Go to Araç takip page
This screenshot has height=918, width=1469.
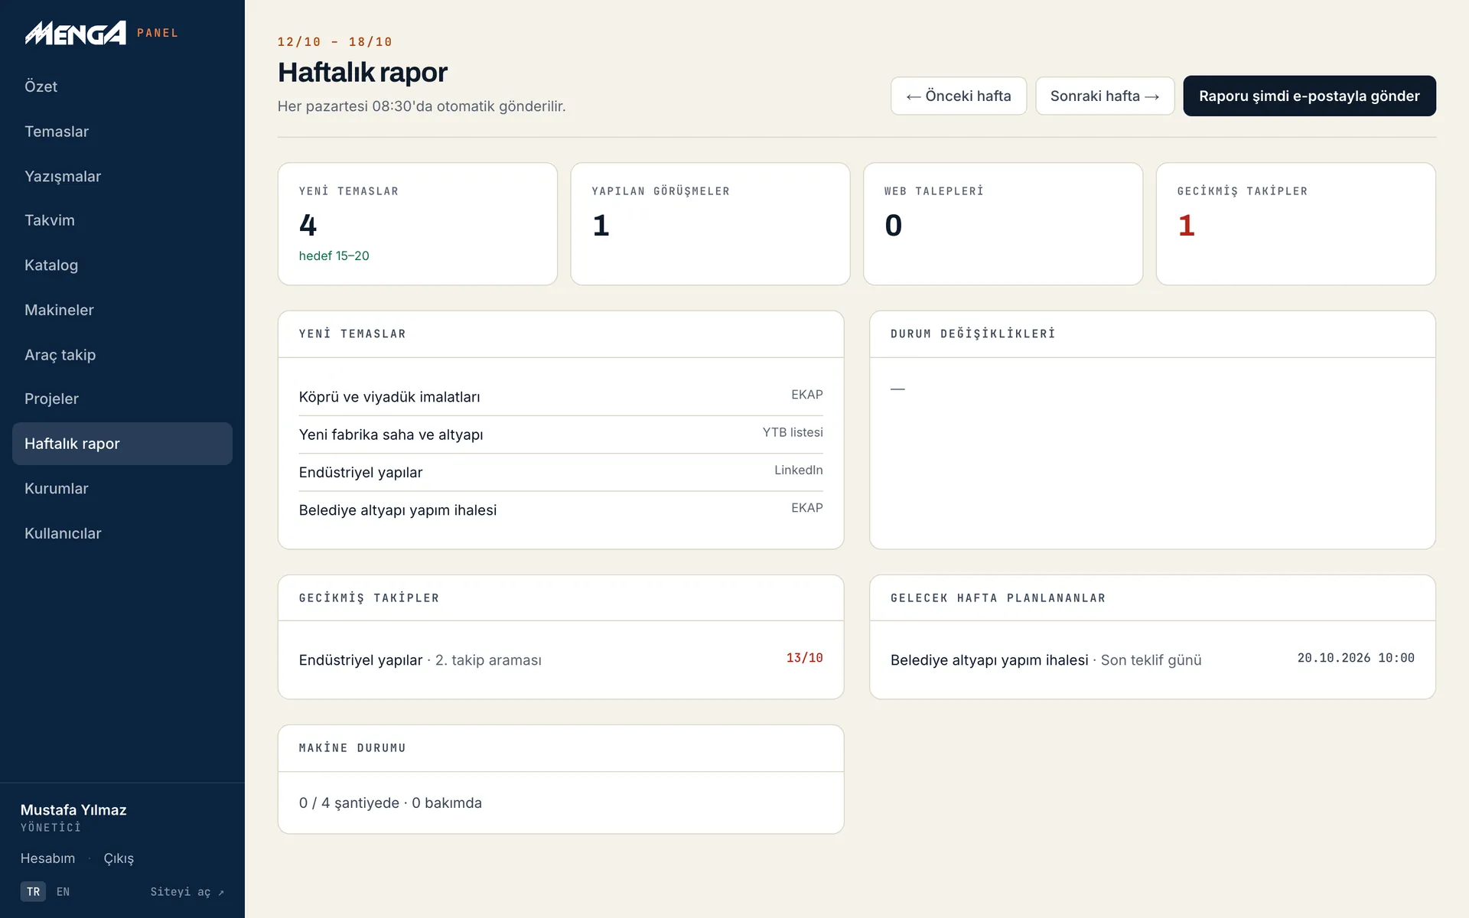tap(122, 354)
